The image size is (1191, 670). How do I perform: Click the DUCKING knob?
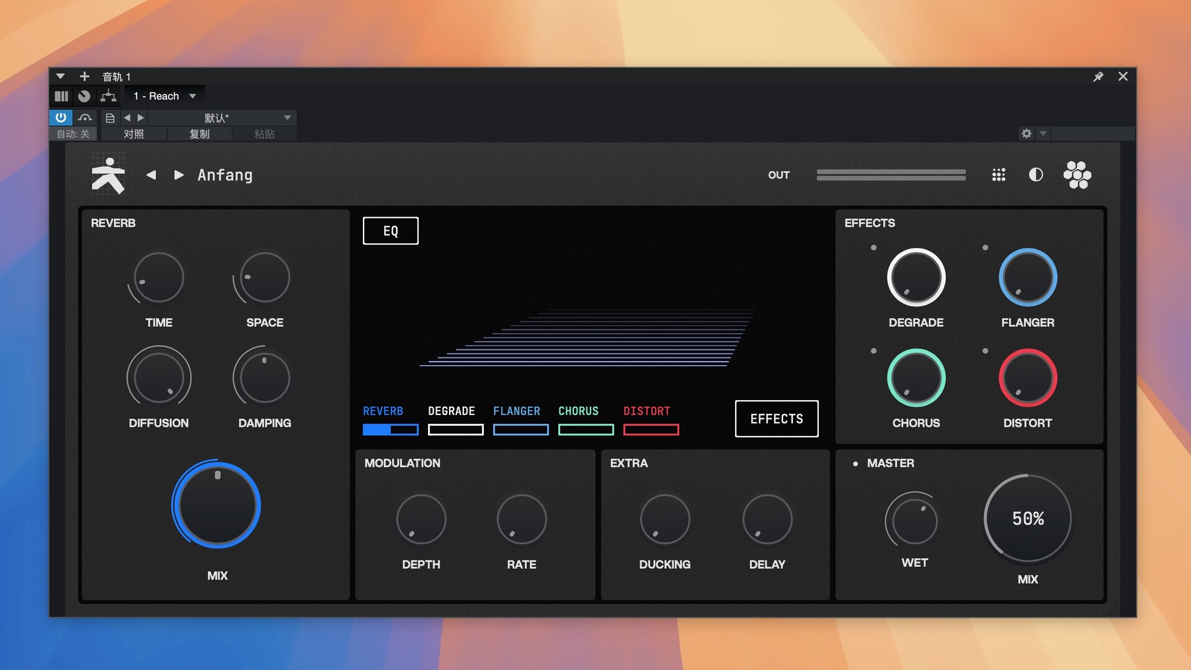click(x=665, y=519)
